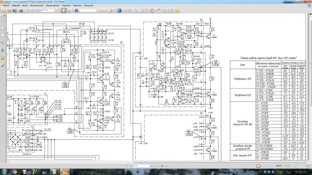Screen dimensions: 312x175
Task: Open the Bookmarks panel in the sidebar
Action: click(x=3, y=21)
